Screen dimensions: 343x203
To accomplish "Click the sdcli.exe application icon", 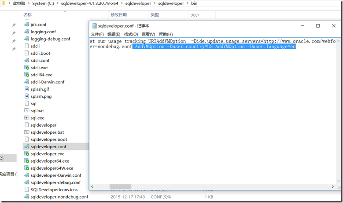I will pyautogui.click(x=27, y=68).
